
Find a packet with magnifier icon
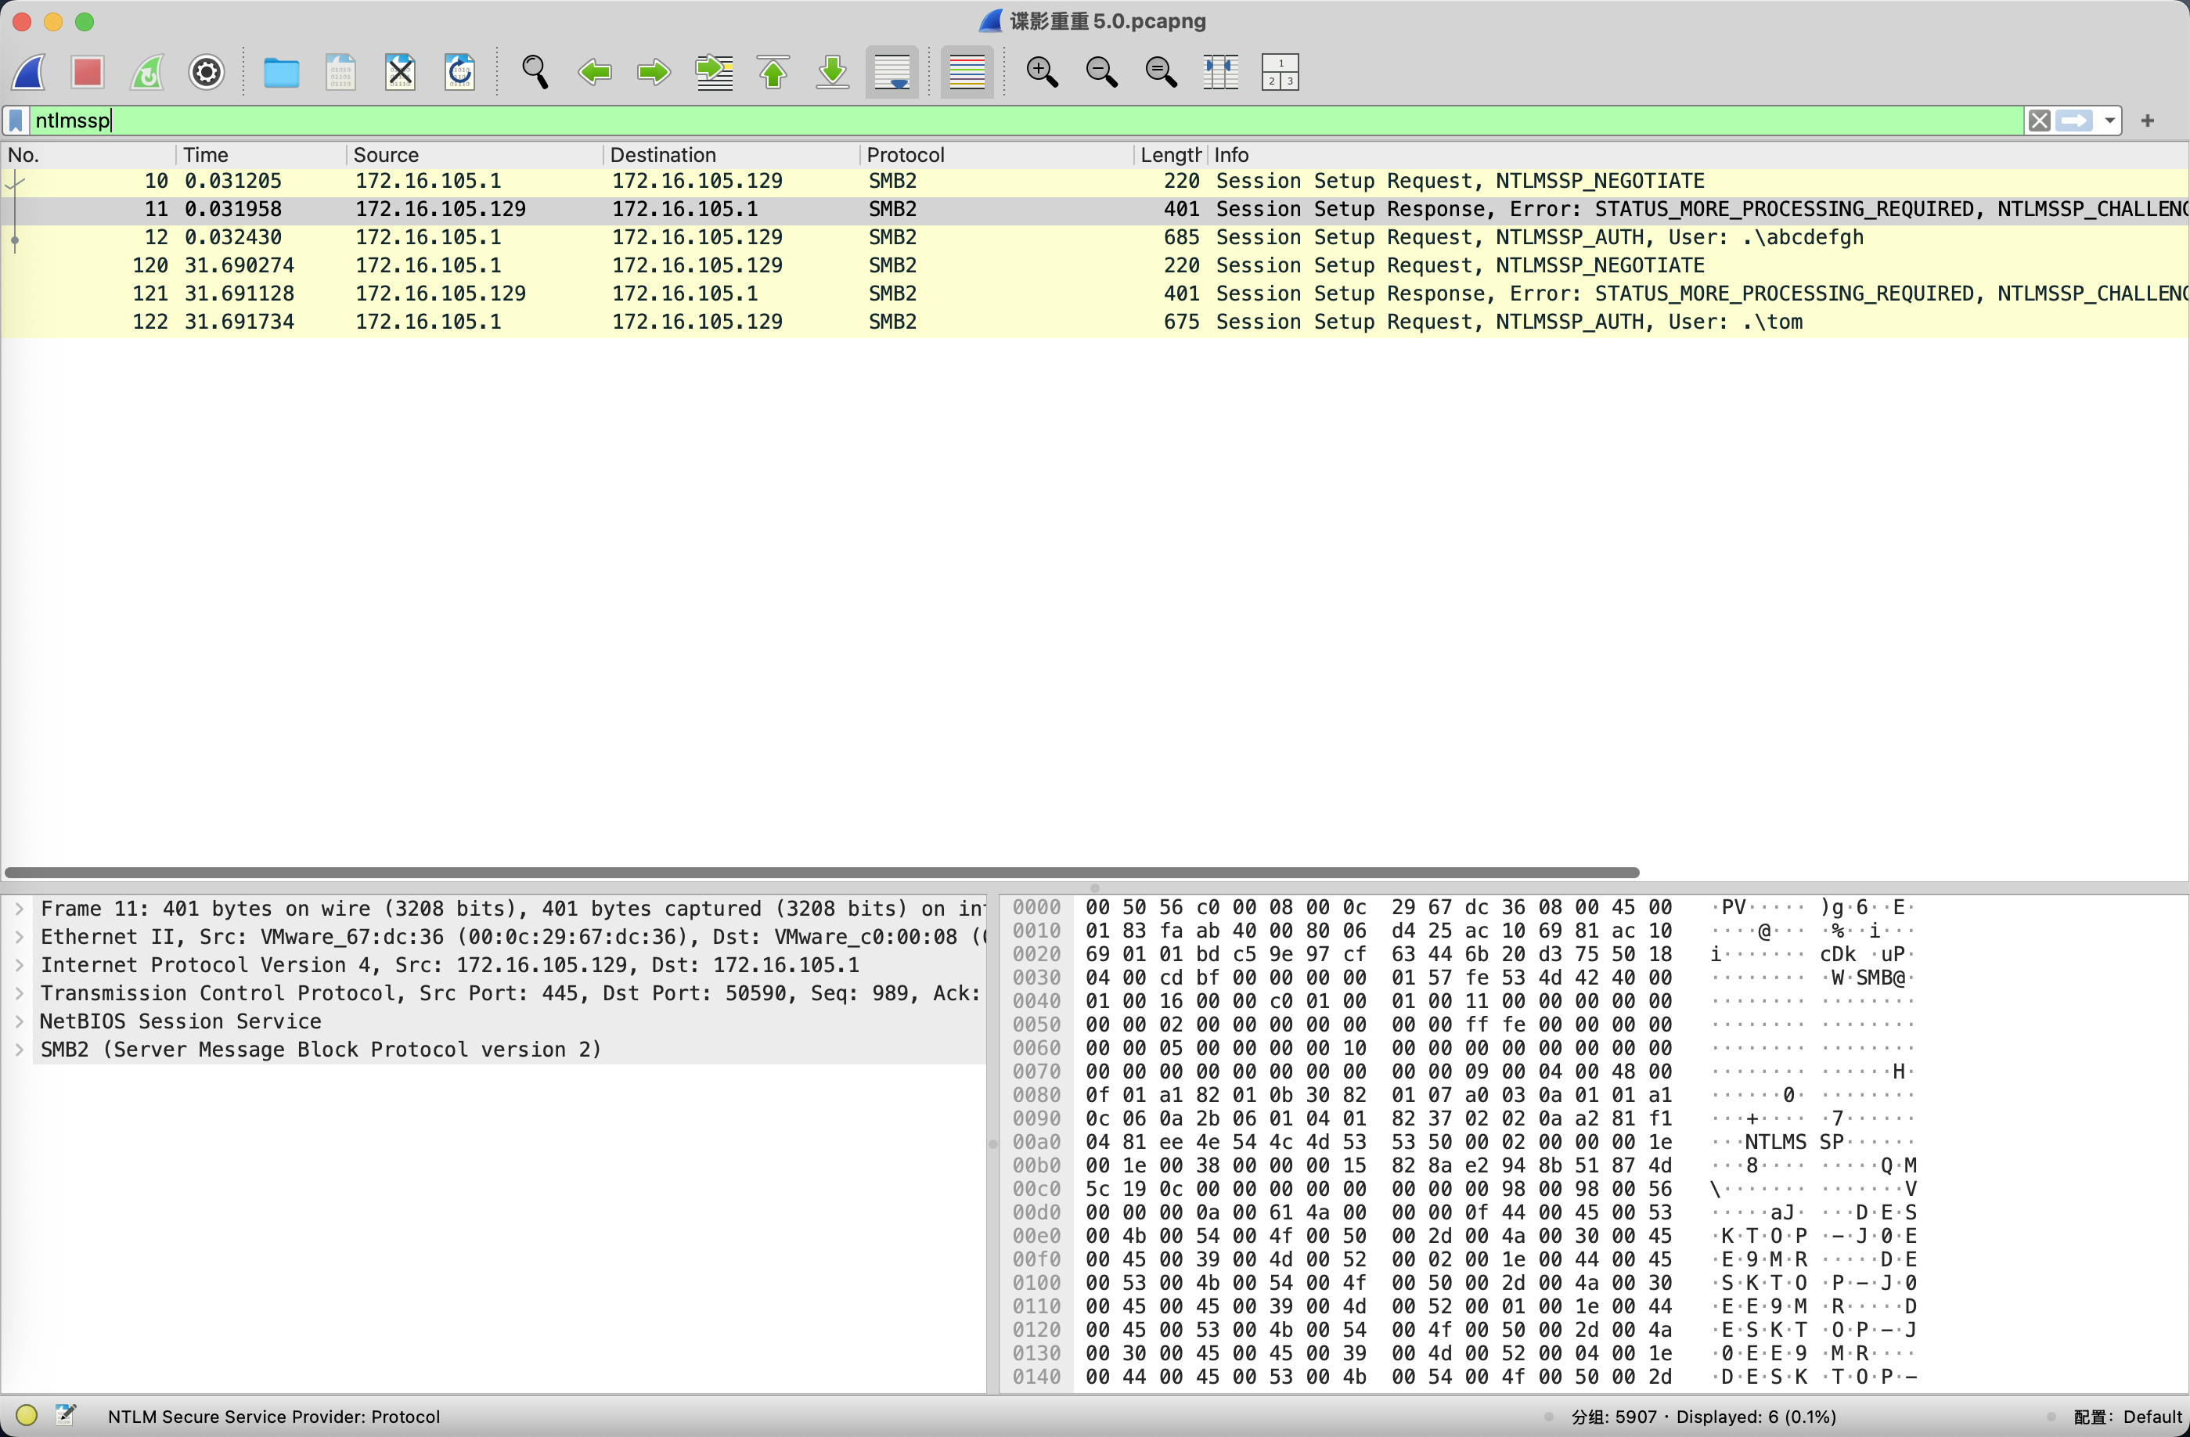coord(535,72)
